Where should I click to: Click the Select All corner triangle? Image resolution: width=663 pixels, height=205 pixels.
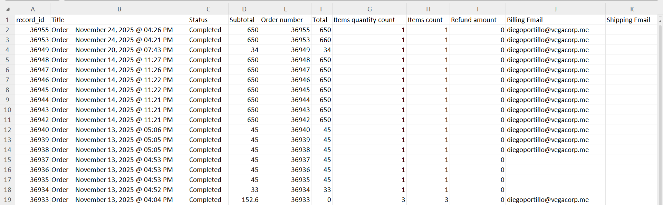[x=8, y=9]
